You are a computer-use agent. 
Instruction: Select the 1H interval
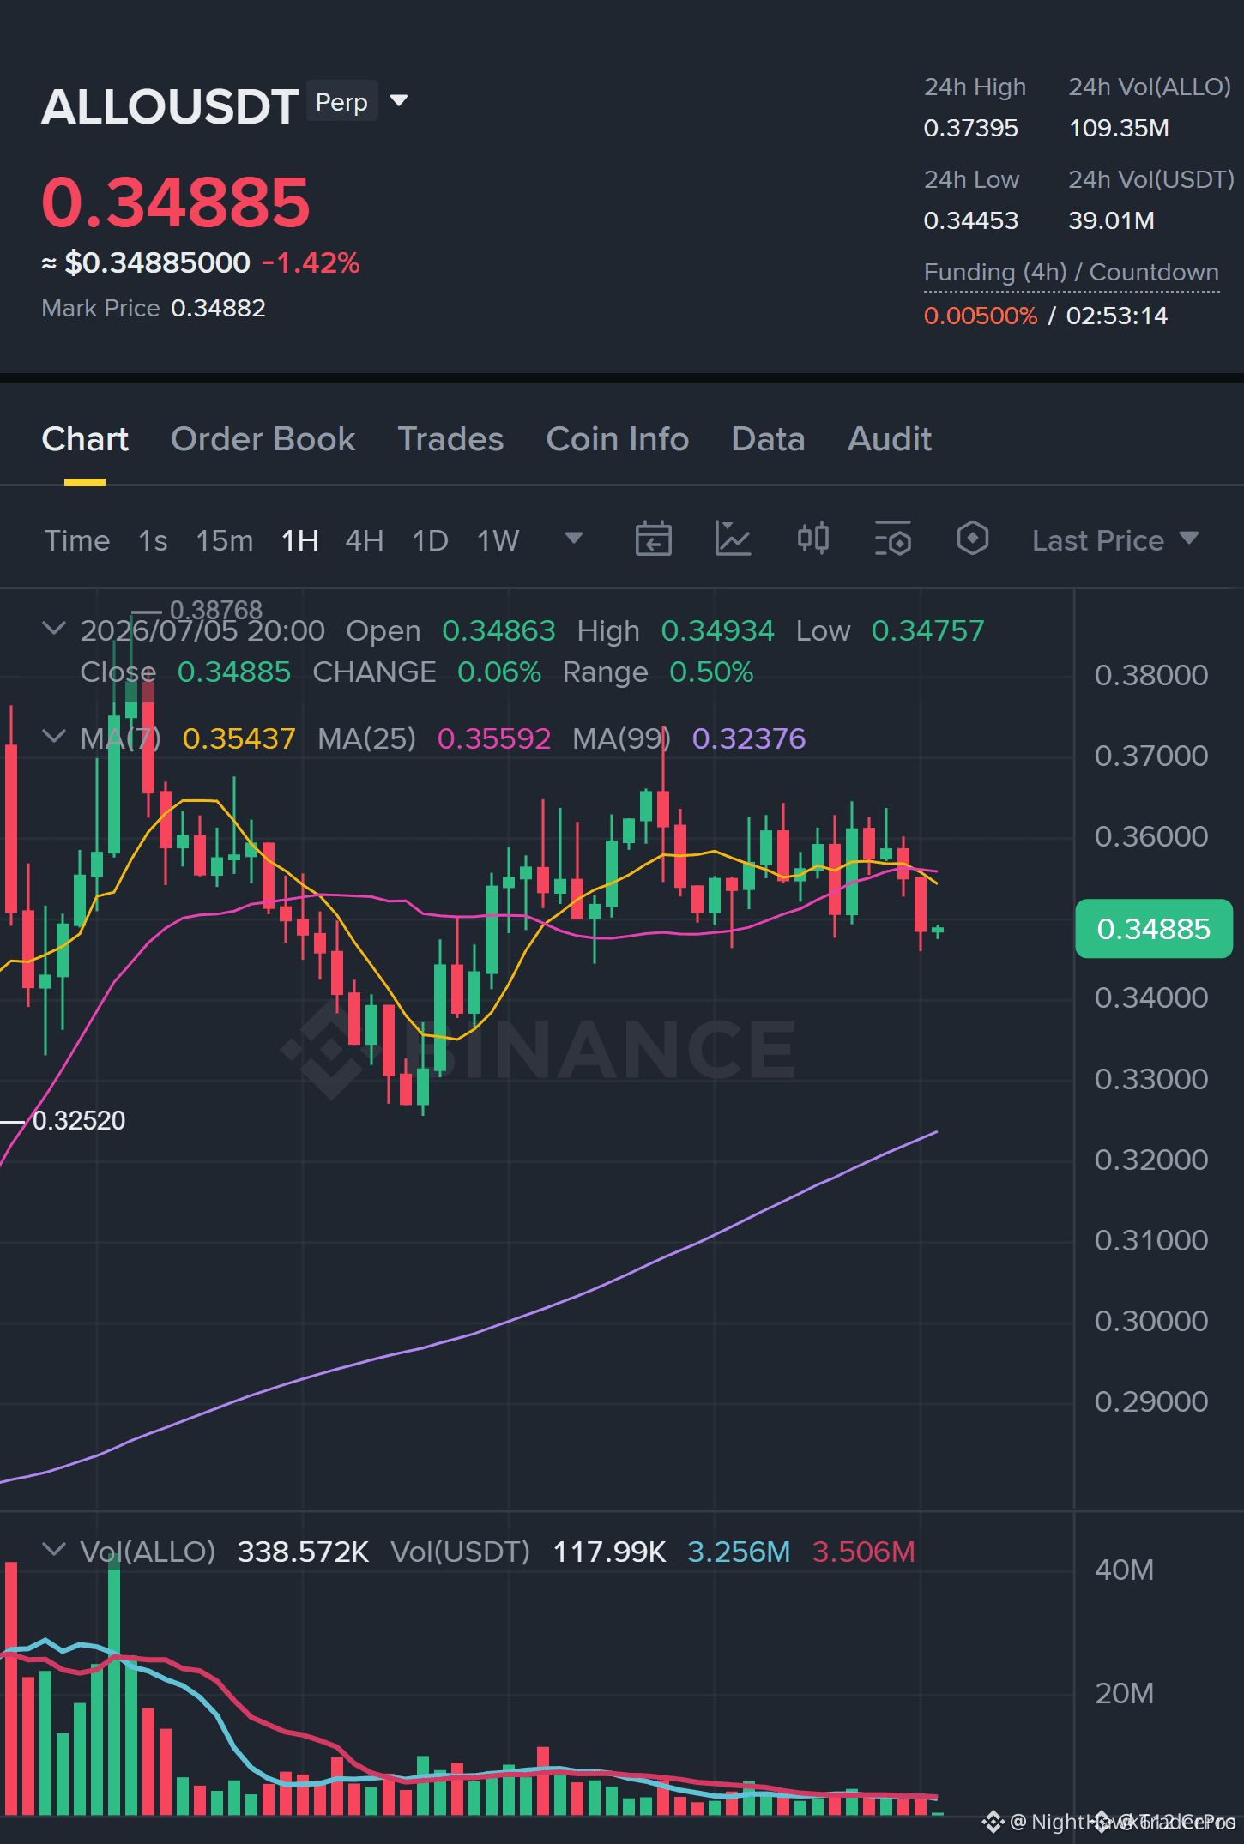coord(300,540)
